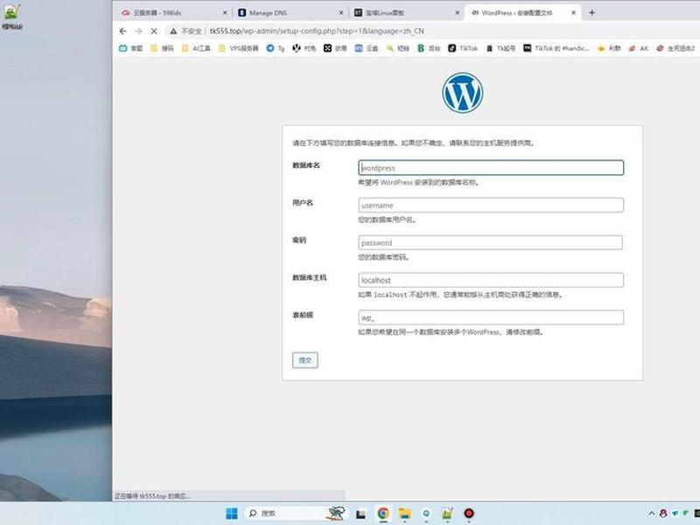
Task: Click the 用户名 label
Action: pyautogui.click(x=303, y=203)
